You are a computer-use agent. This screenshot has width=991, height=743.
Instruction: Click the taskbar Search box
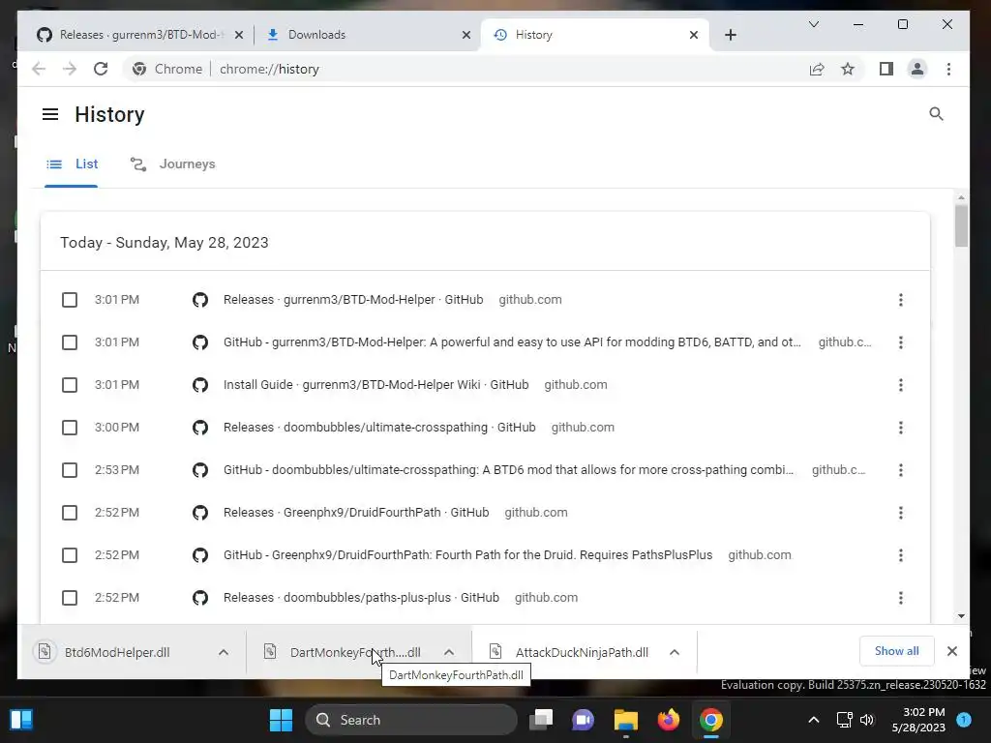click(x=410, y=720)
